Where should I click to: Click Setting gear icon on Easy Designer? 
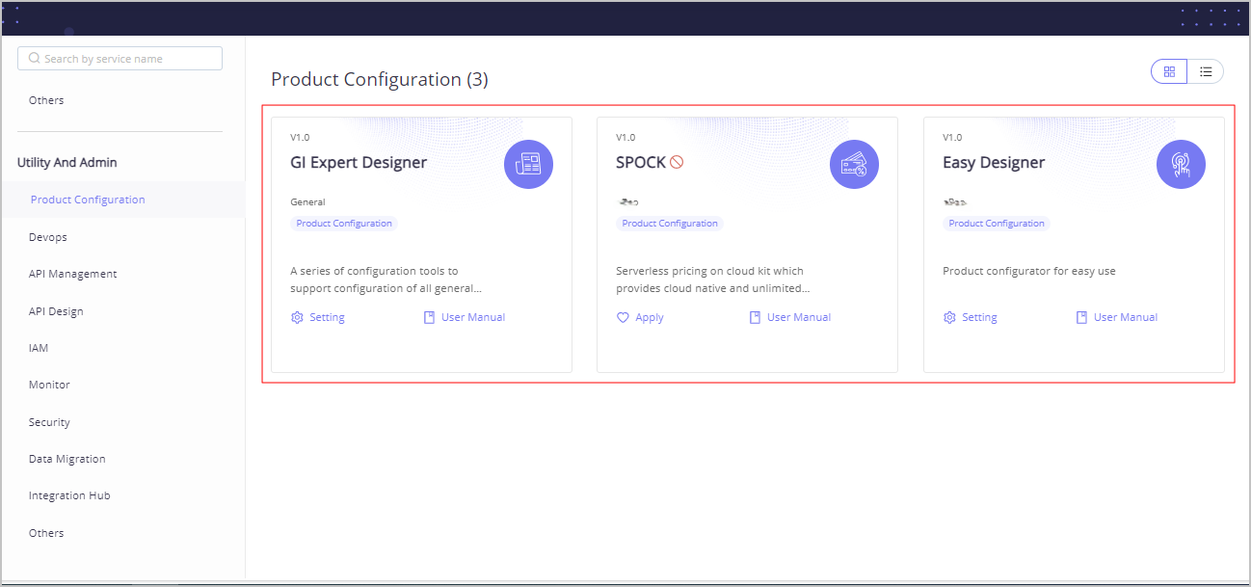(x=949, y=317)
